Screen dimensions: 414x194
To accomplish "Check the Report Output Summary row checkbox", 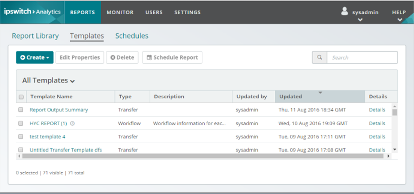I will pos(21,110).
